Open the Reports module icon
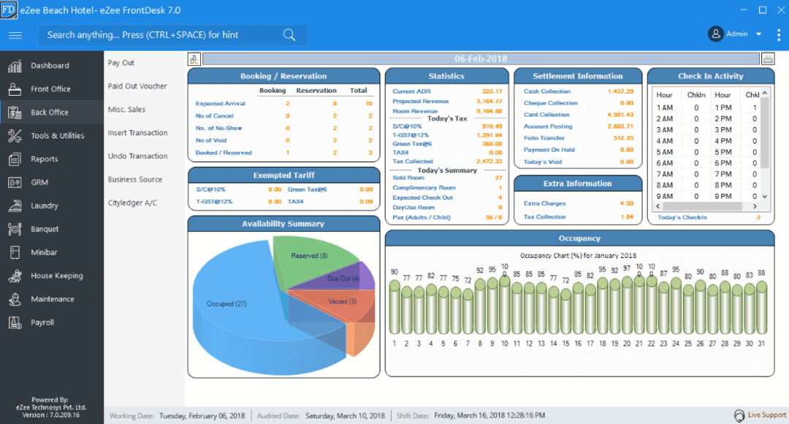 tap(15, 159)
